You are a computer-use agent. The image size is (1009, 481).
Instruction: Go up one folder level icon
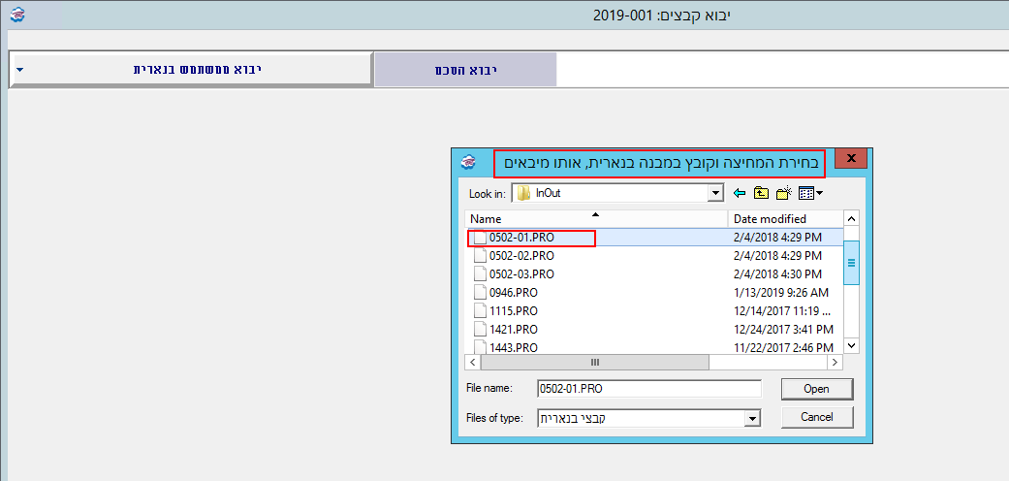[x=761, y=193]
